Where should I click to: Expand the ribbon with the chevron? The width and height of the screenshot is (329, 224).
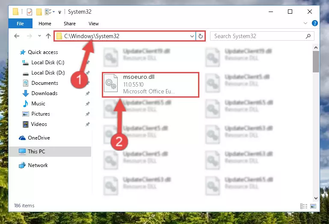pos(305,23)
